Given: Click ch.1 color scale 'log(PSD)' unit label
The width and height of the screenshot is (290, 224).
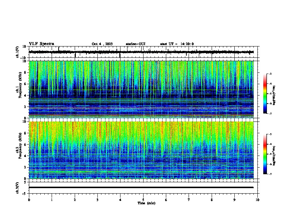Looking at the screenshot, I should coord(274,96).
